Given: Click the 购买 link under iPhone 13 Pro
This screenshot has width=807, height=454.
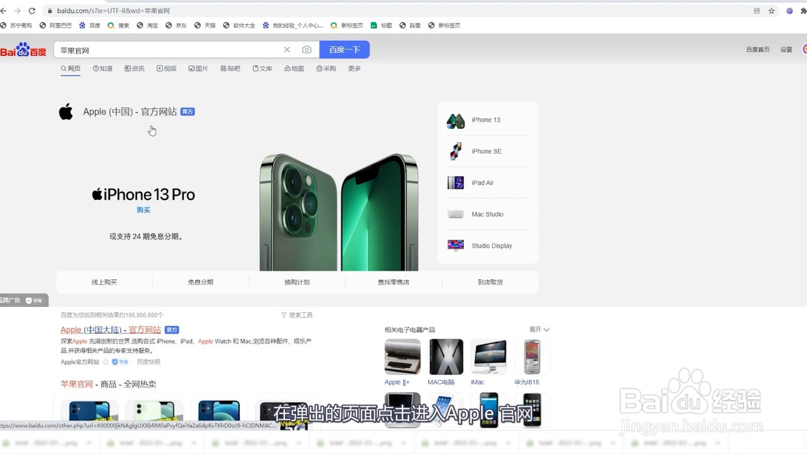Looking at the screenshot, I should (x=143, y=210).
